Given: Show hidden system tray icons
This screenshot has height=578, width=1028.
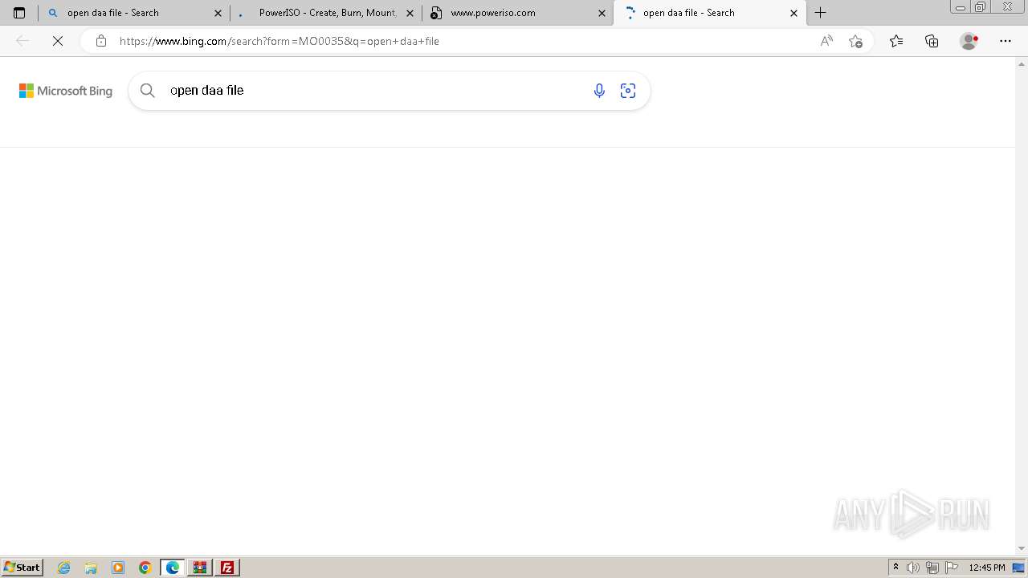Looking at the screenshot, I should pyautogui.click(x=896, y=568).
